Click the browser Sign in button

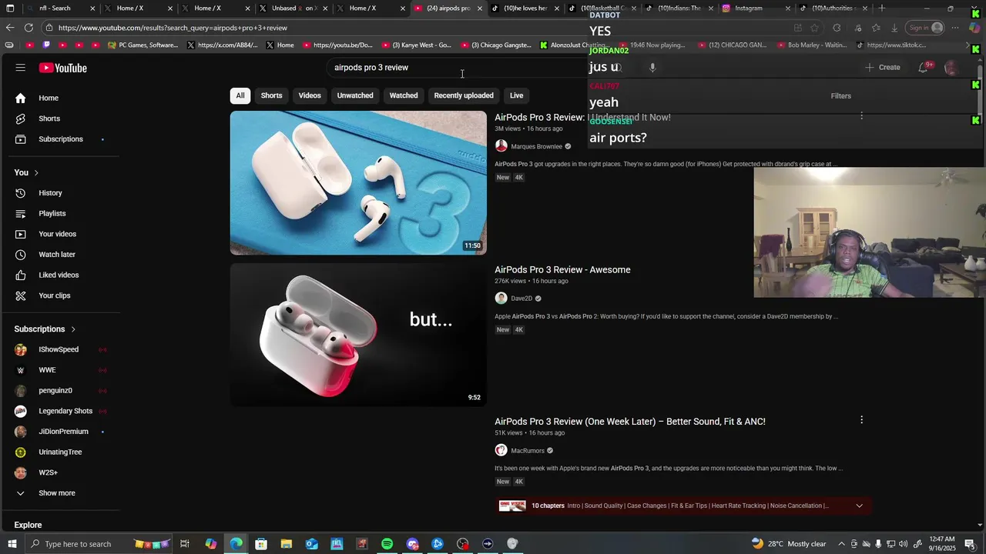coord(926,28)
